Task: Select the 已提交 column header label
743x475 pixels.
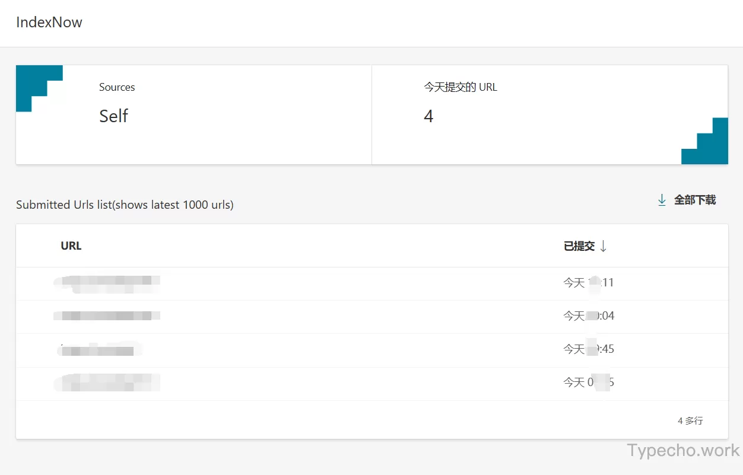Action: pos(579,246)
